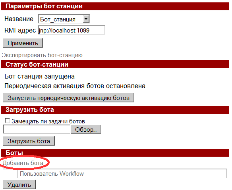
Task: Click the Применить button
Action: point(23,43)
